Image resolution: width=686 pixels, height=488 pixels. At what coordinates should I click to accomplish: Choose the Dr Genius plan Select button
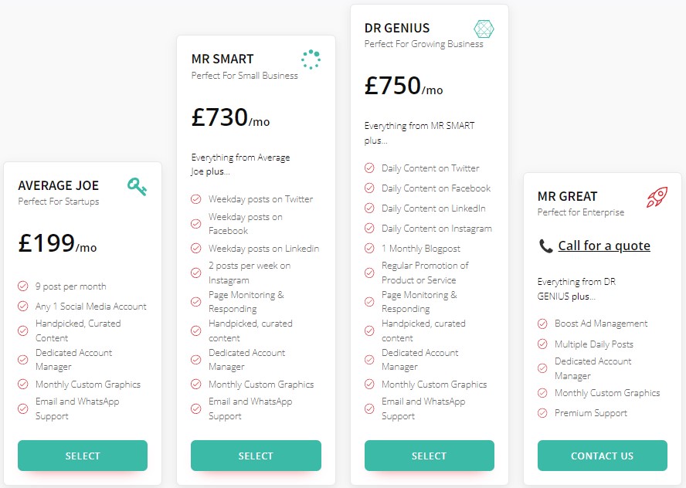429,456
